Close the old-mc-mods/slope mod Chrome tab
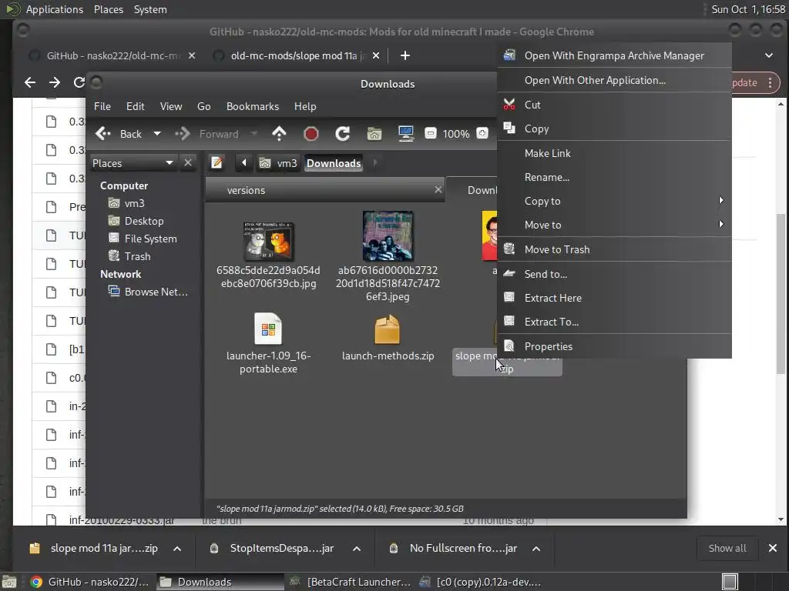The width and height of the screenshot is (789, 591). (376, 55)
